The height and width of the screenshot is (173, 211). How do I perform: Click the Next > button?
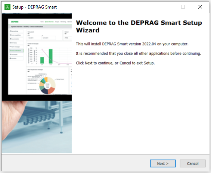pos(163,163)
